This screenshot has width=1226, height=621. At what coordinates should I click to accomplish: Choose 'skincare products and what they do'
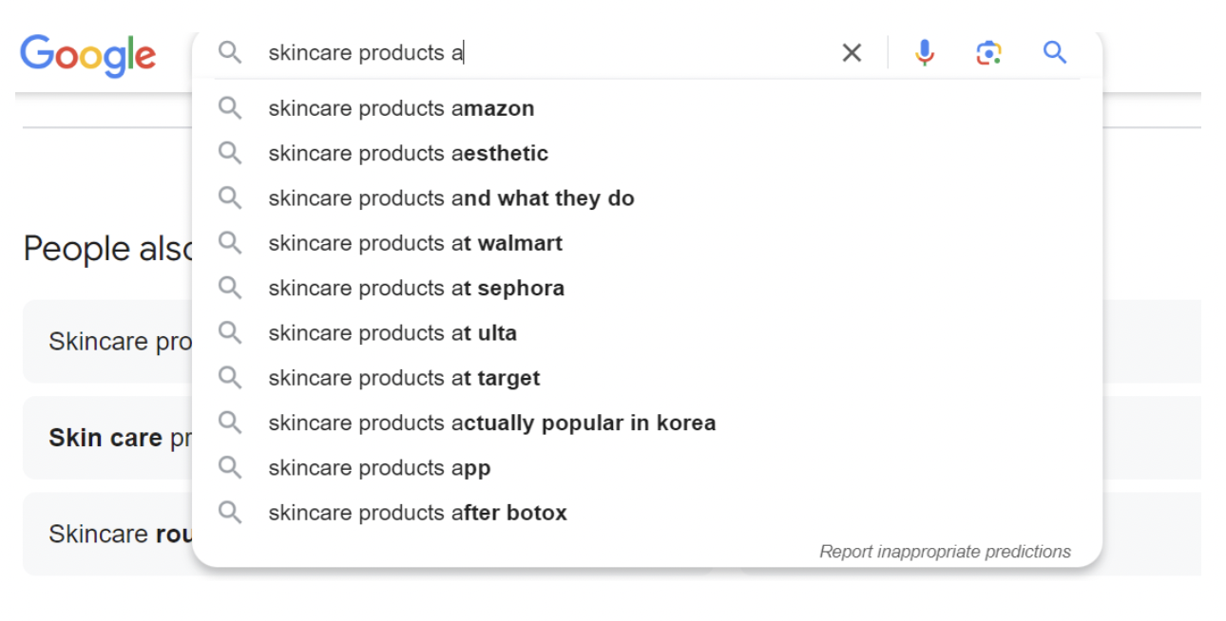450,198
